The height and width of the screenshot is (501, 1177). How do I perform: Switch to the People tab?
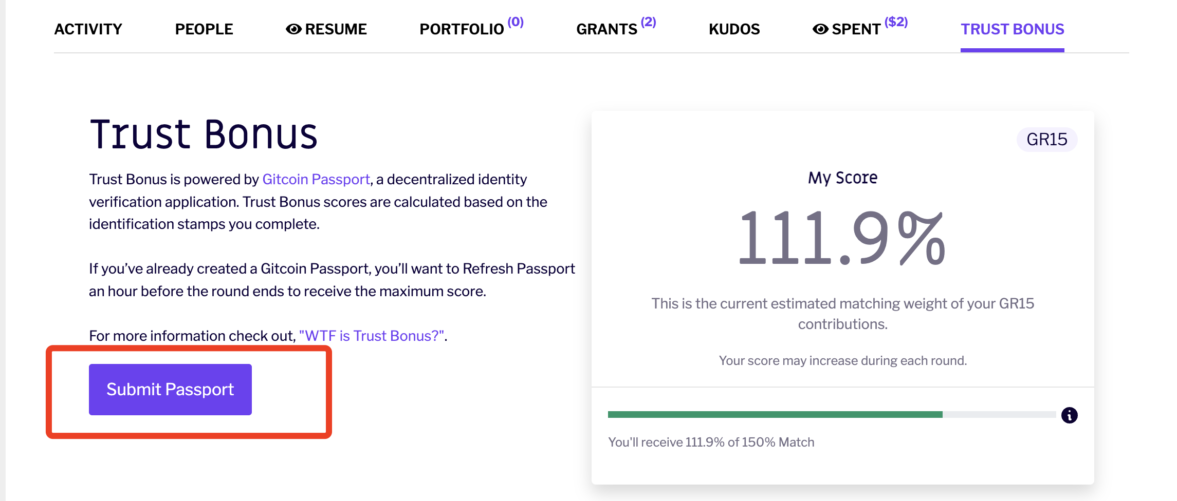[204, 29]
